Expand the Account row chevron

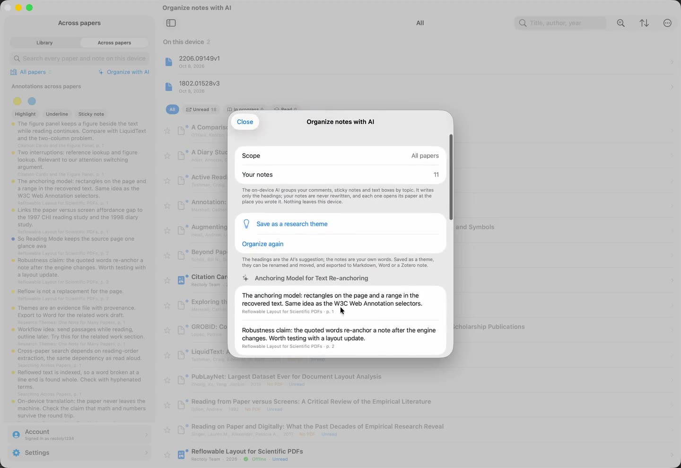tap(146, 434)
